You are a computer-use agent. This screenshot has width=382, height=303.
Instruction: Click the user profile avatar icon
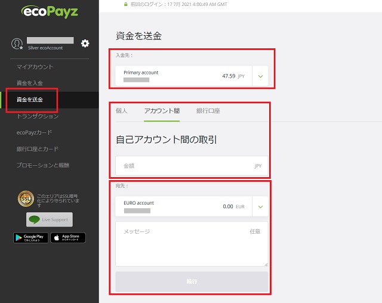(x=17, y=44)
